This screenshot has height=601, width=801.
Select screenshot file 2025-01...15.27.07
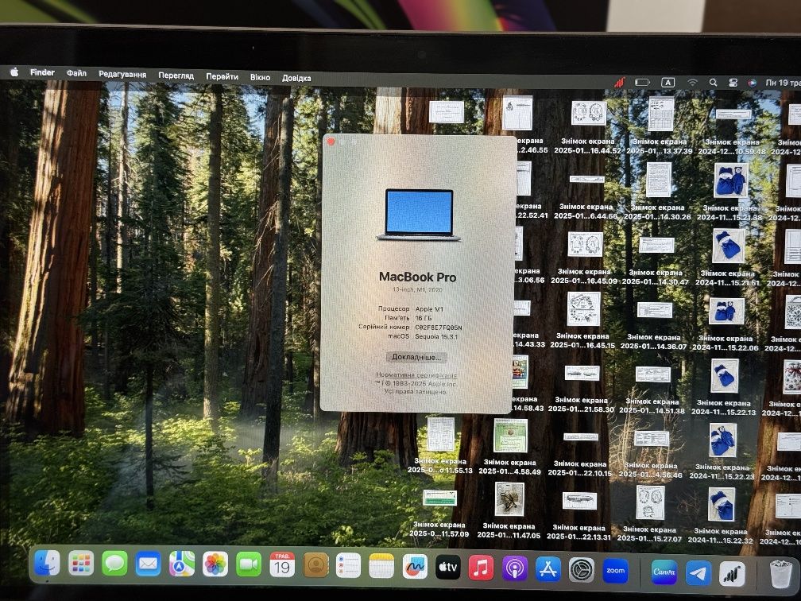(x=650, y=513)
